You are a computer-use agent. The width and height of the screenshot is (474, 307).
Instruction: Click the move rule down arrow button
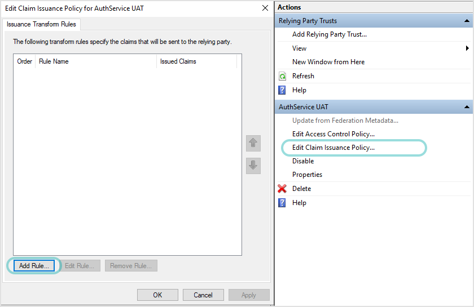click(253, 166)
